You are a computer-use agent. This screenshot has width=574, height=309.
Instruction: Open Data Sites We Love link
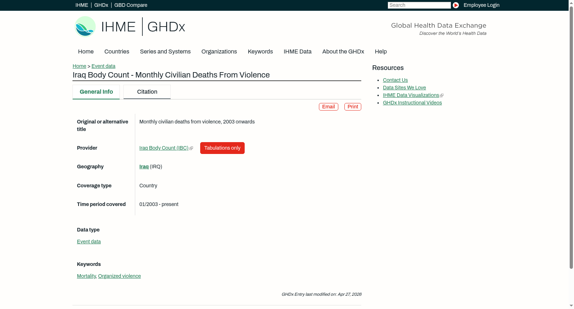404,88
